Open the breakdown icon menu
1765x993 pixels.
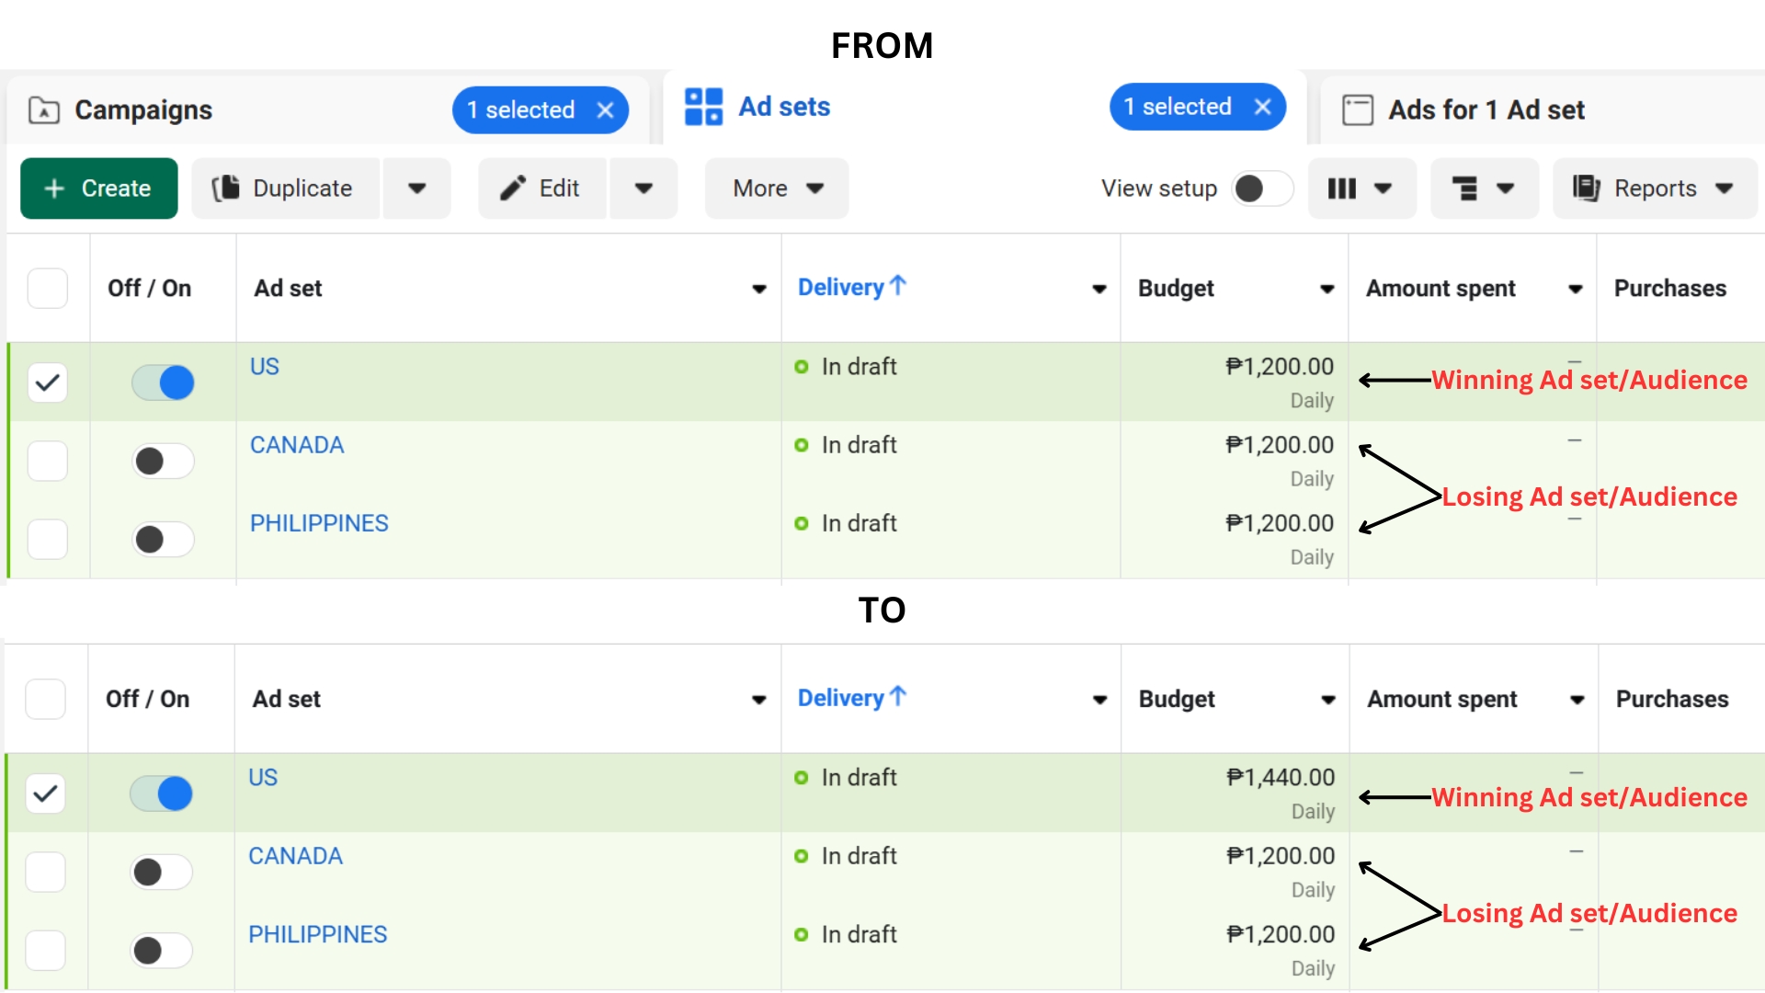coord(1484,188)
